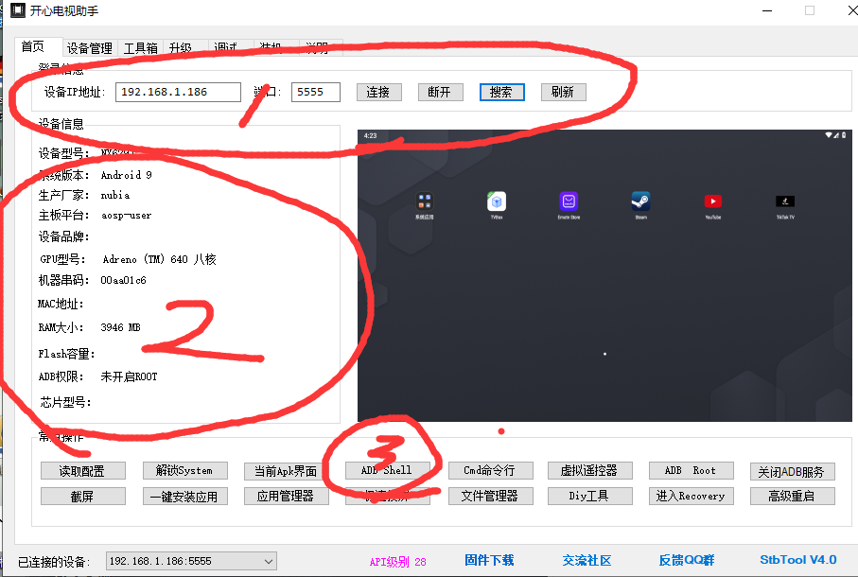The height and width of the screenshot is (577, 858).
Task: Click the 未开启ROOT permission value
Action: 129,376
